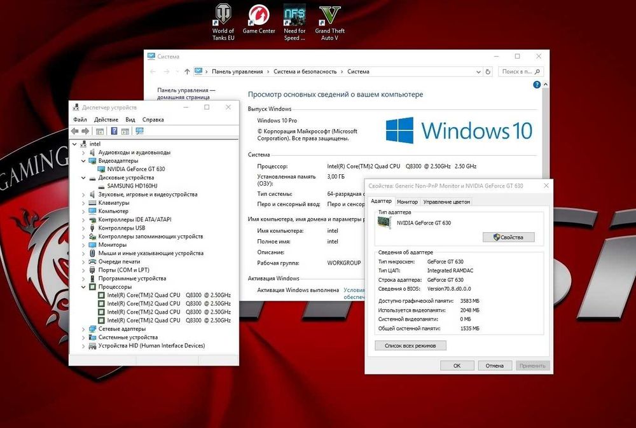Screen dimensions: 636x428
Task: Expand Порты (COM и LPT) node
Action: tap(83, 270)
